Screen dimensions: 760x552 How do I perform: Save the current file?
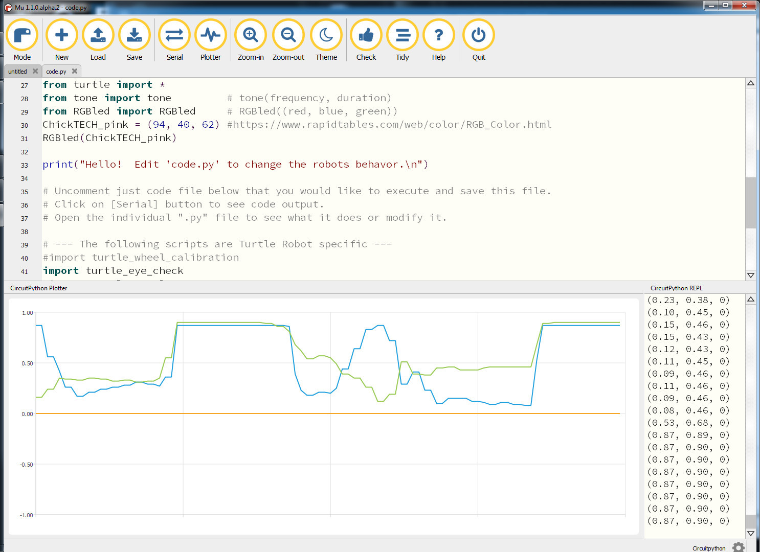[135, 35]
